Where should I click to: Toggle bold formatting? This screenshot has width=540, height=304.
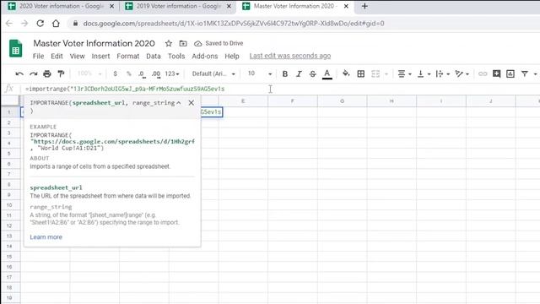[x=285, y=73]
